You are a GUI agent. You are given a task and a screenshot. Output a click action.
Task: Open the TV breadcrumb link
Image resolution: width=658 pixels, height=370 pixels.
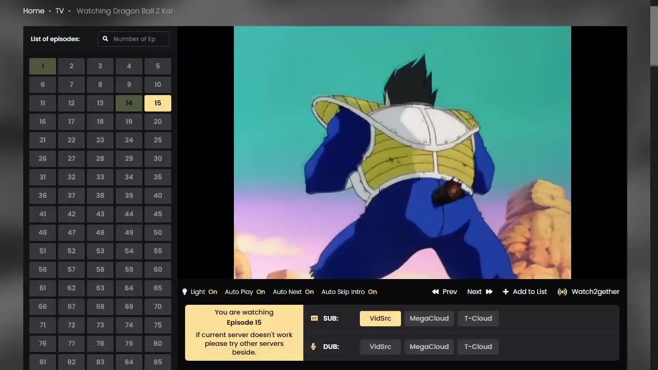coord(60,11)
